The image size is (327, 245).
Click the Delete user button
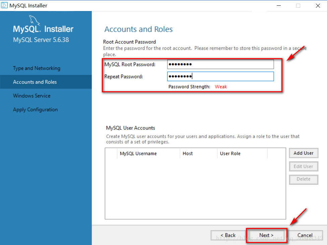tap(304, 179)
